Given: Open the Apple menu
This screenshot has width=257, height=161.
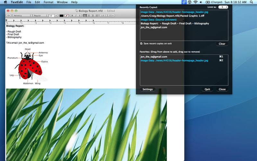Looking at the screenshot, I should click(x=5, y=2).
